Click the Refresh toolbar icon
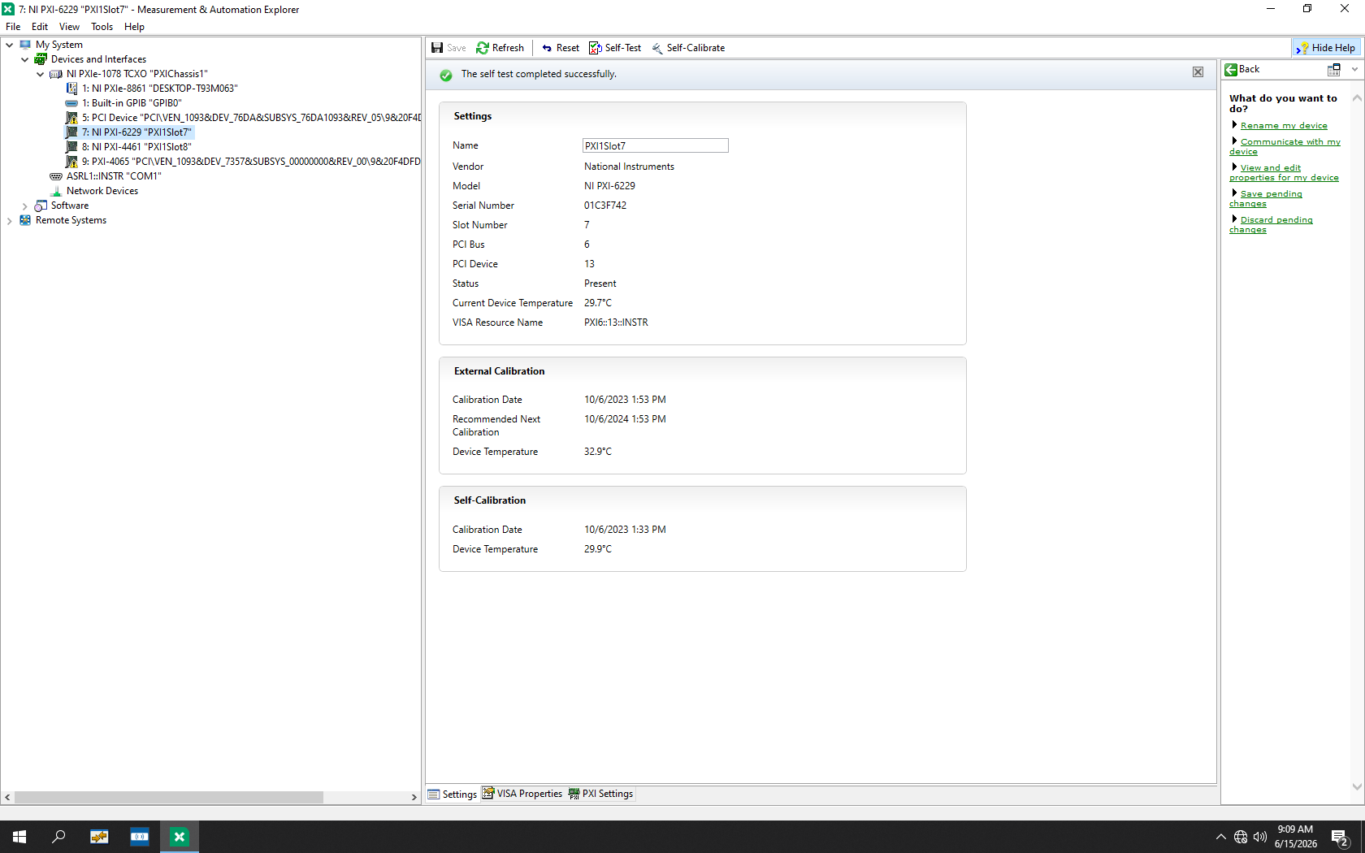 tap(483, 48)
